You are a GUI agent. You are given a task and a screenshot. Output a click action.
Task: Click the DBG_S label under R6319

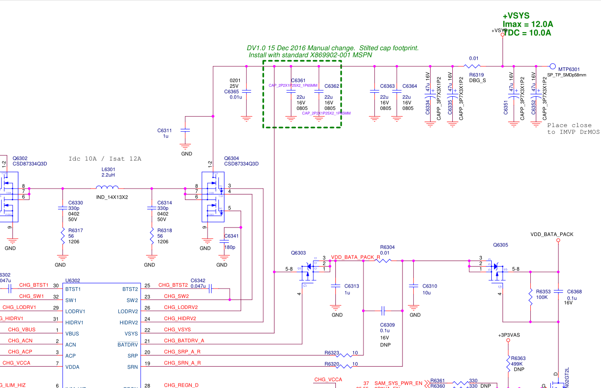click(x=477, y=80)
